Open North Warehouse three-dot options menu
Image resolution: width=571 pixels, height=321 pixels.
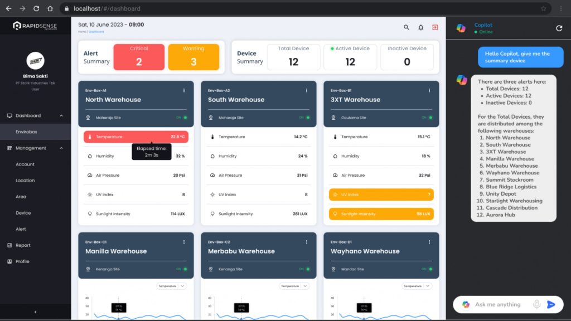[183, 90]
